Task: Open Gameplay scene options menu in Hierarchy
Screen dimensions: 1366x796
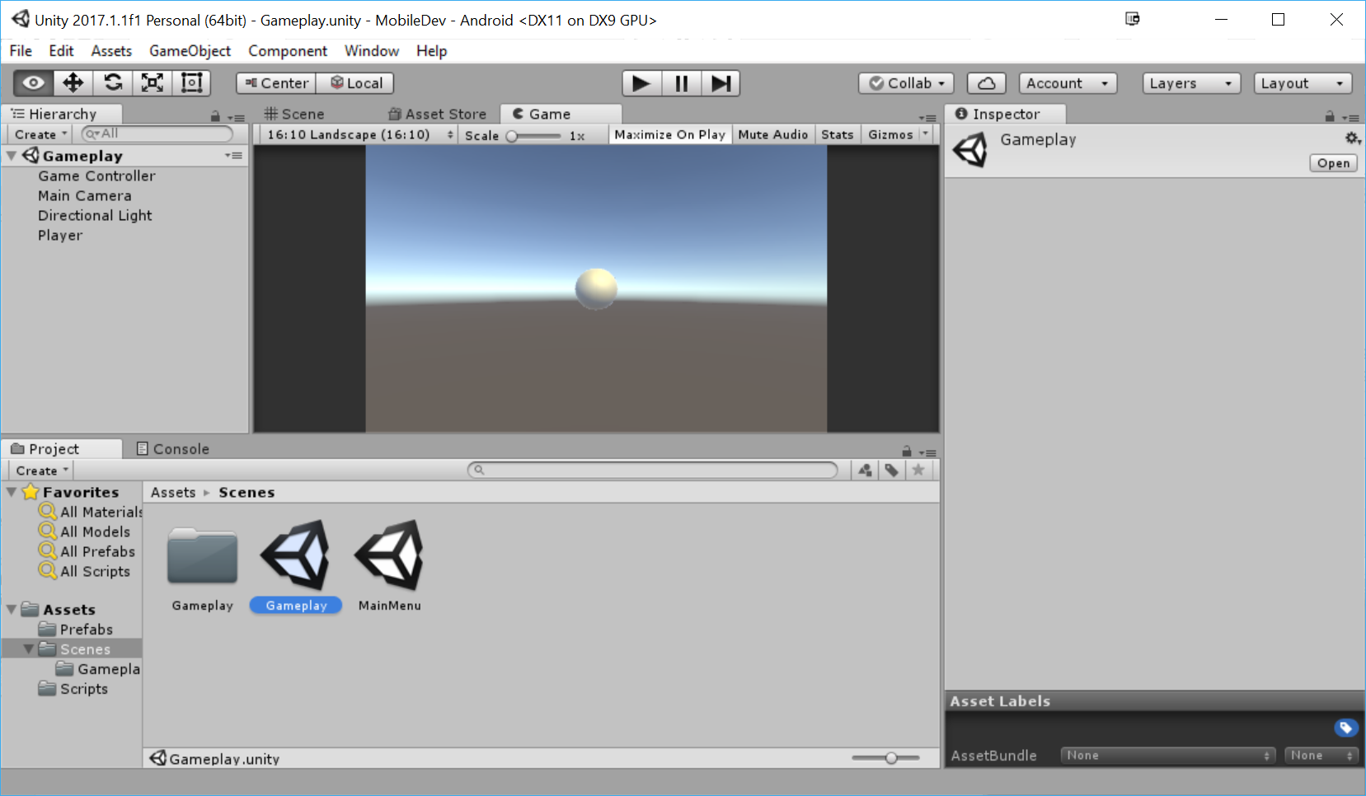Action: click(x=234, y=156)
